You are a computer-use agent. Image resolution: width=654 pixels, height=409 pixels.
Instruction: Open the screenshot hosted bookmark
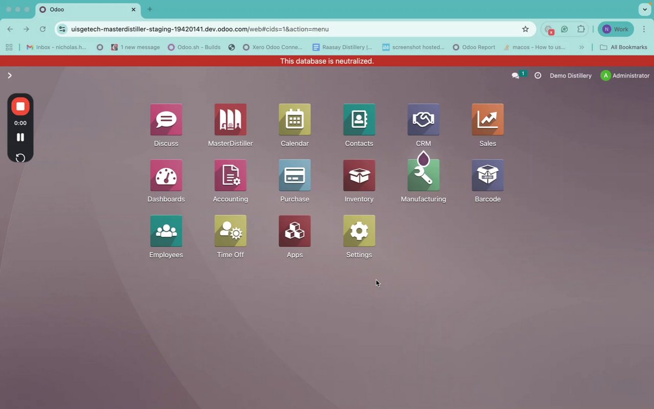pos(413,47)
